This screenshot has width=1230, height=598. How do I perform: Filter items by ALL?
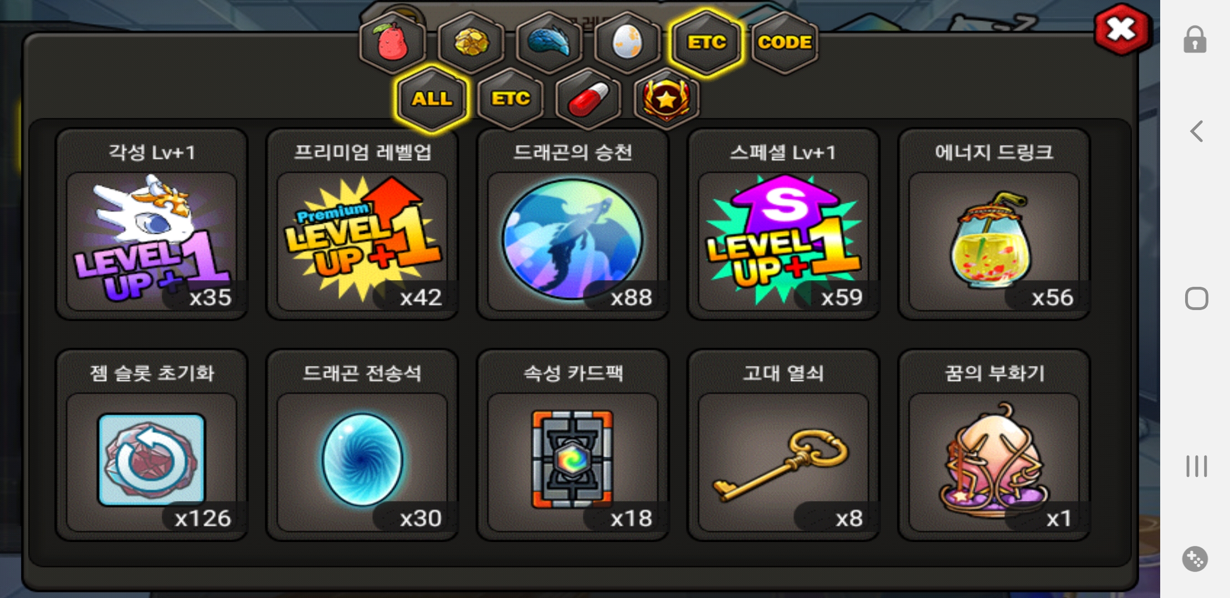pos(432,100)
